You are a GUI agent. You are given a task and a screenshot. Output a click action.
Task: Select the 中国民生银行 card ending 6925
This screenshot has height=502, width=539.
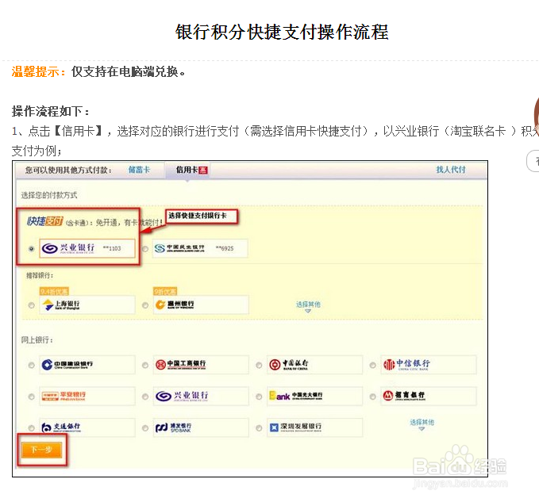point(200,248)
